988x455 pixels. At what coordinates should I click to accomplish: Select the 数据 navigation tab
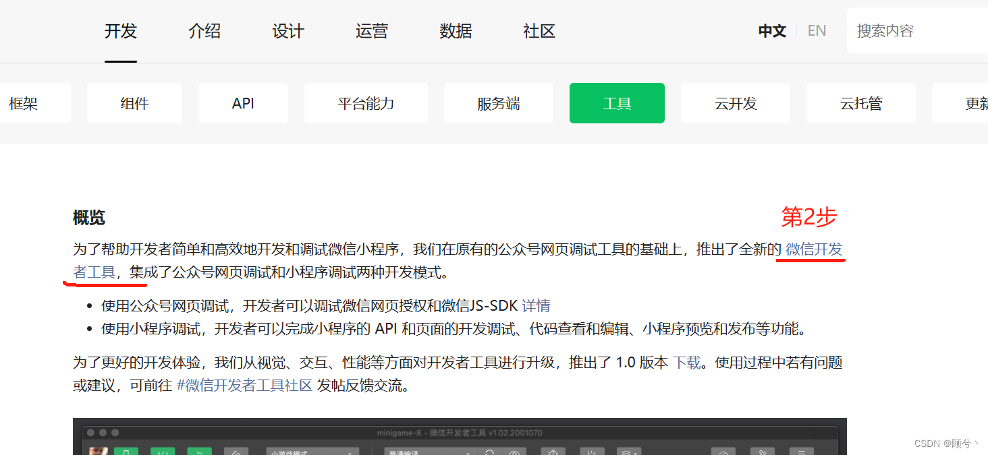click(456, 31)
